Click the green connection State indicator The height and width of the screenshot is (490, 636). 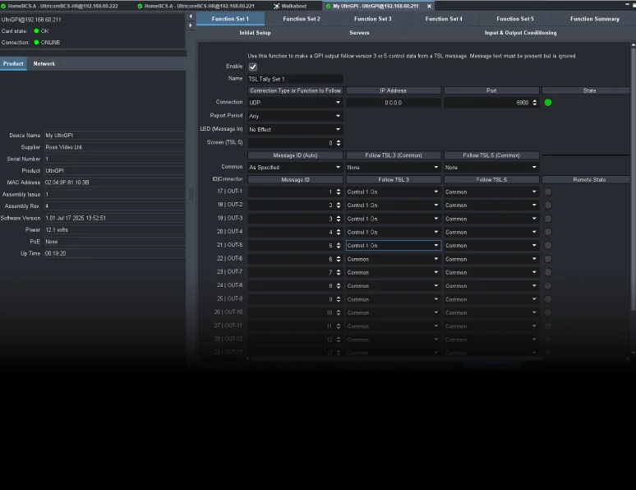tap(547, 103)
